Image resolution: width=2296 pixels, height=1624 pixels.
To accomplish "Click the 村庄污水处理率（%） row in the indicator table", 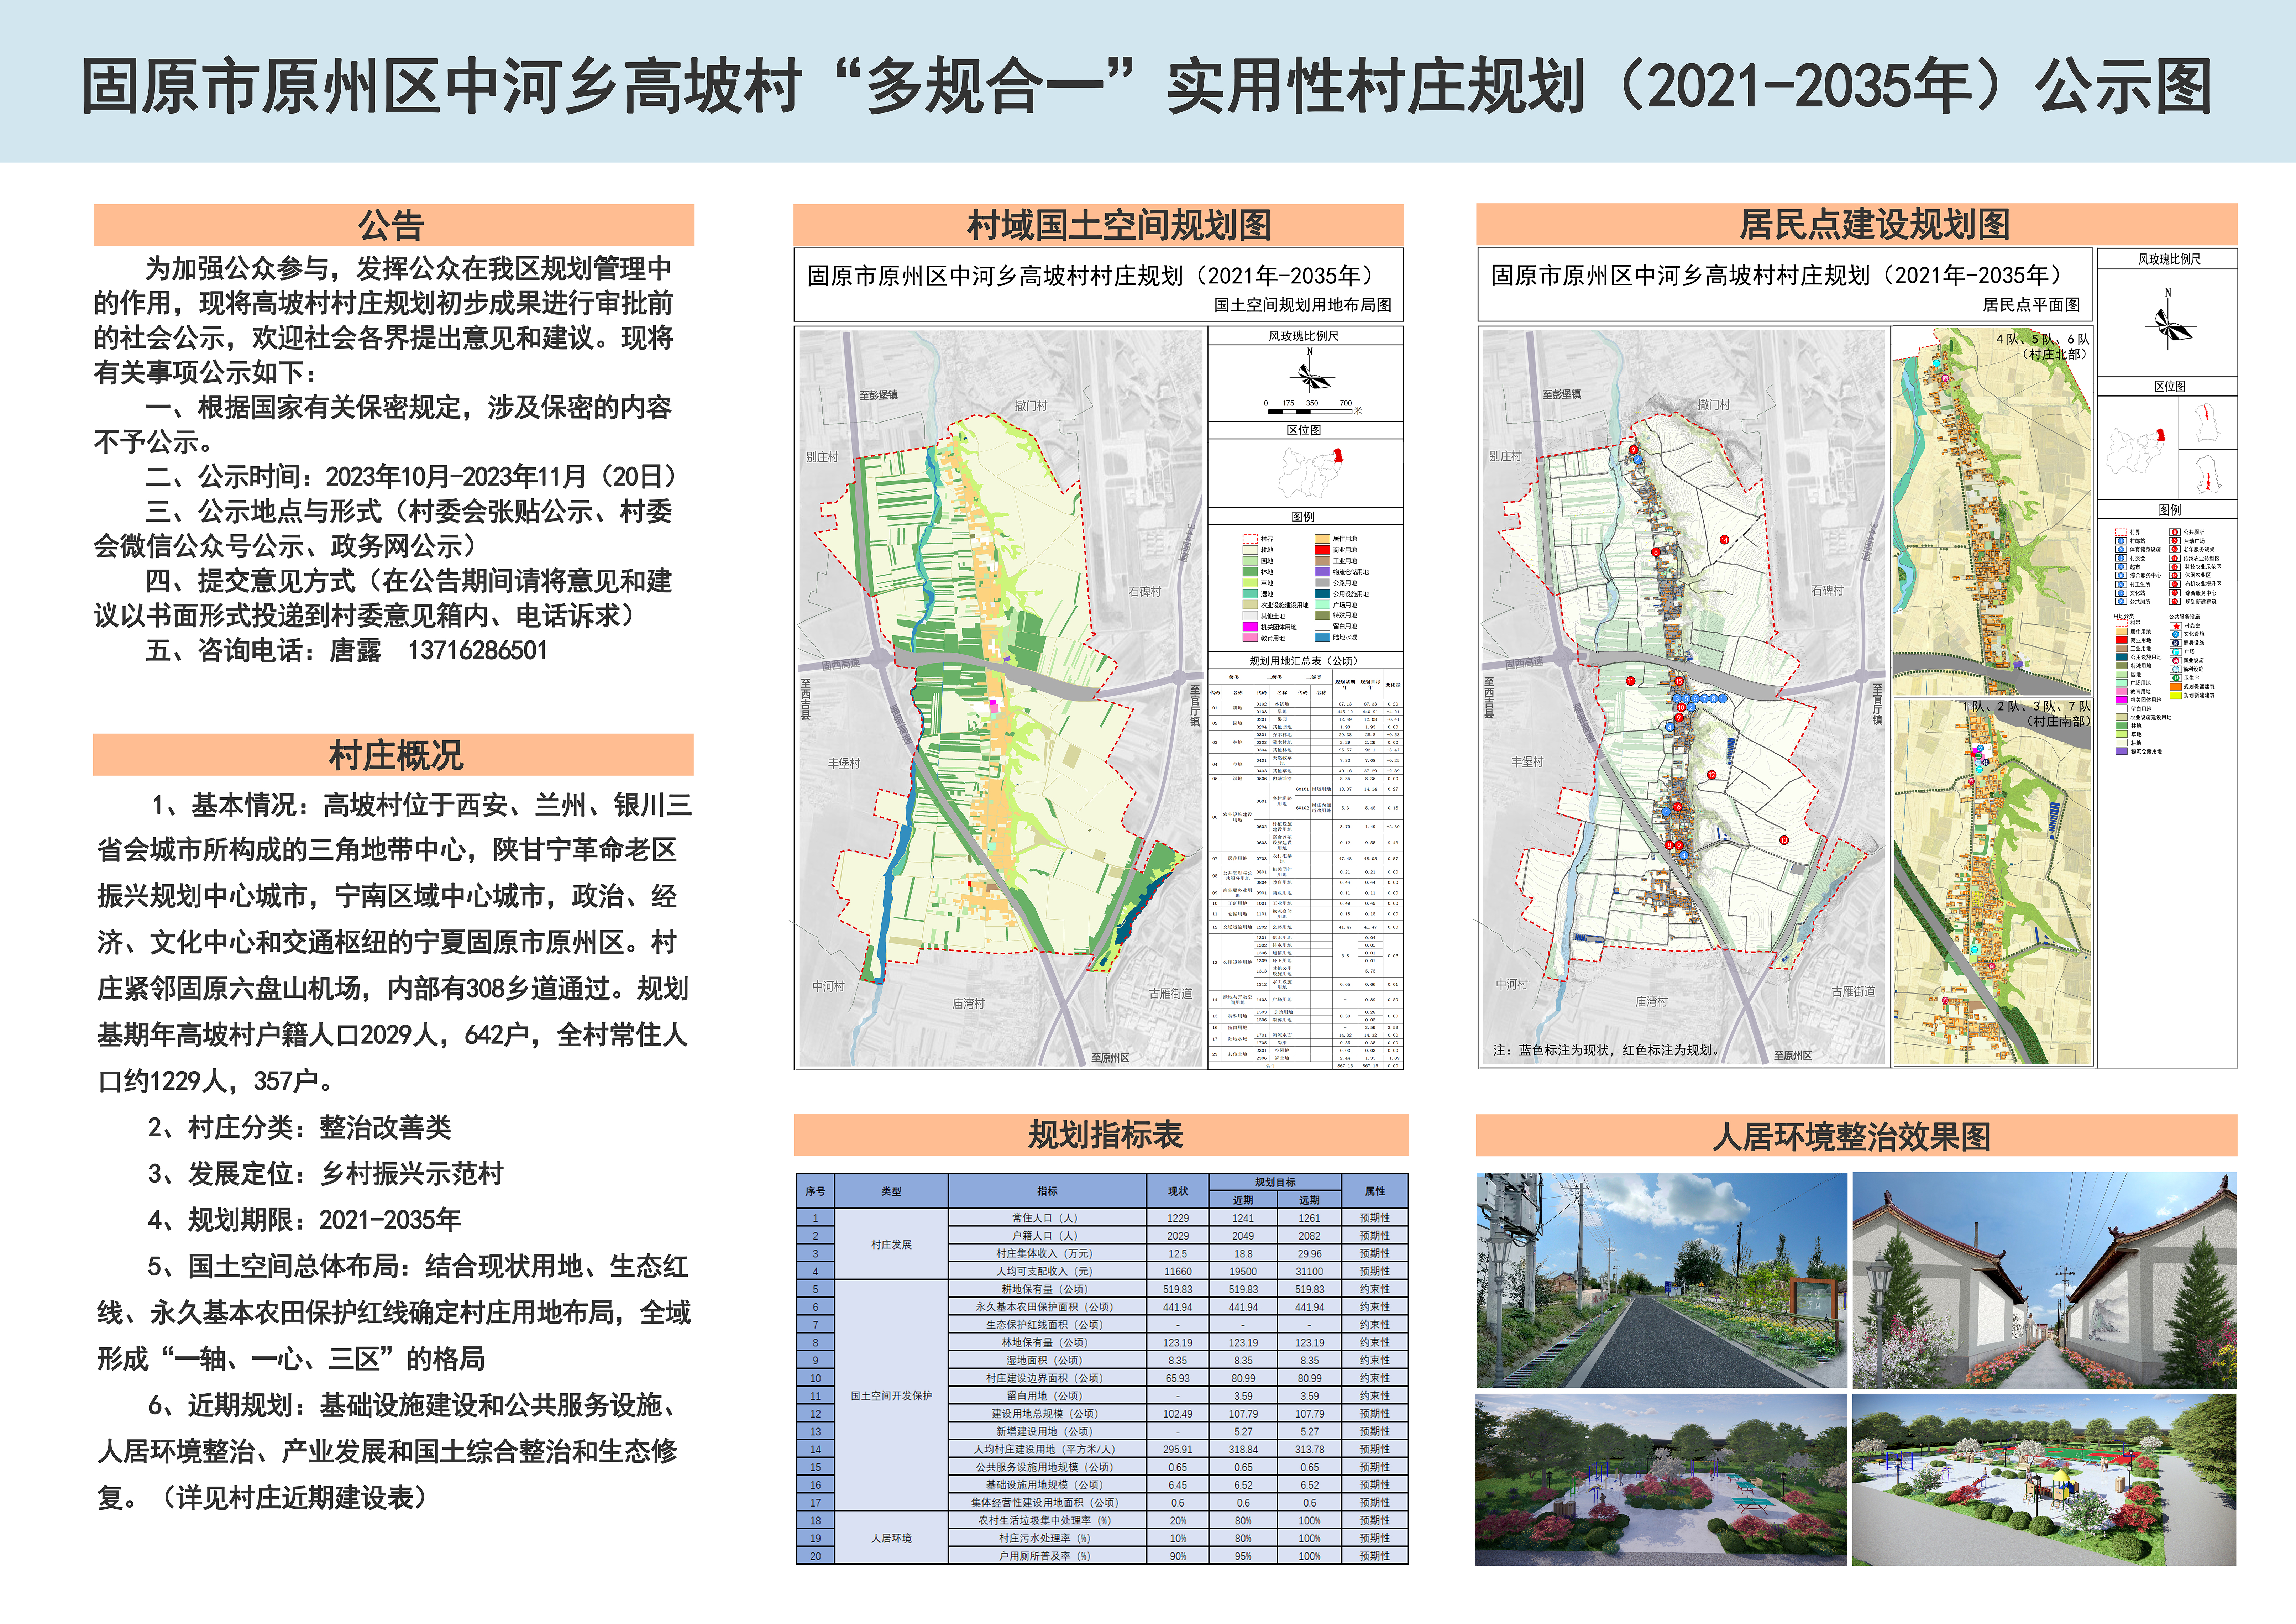I will point(1102,1538).
